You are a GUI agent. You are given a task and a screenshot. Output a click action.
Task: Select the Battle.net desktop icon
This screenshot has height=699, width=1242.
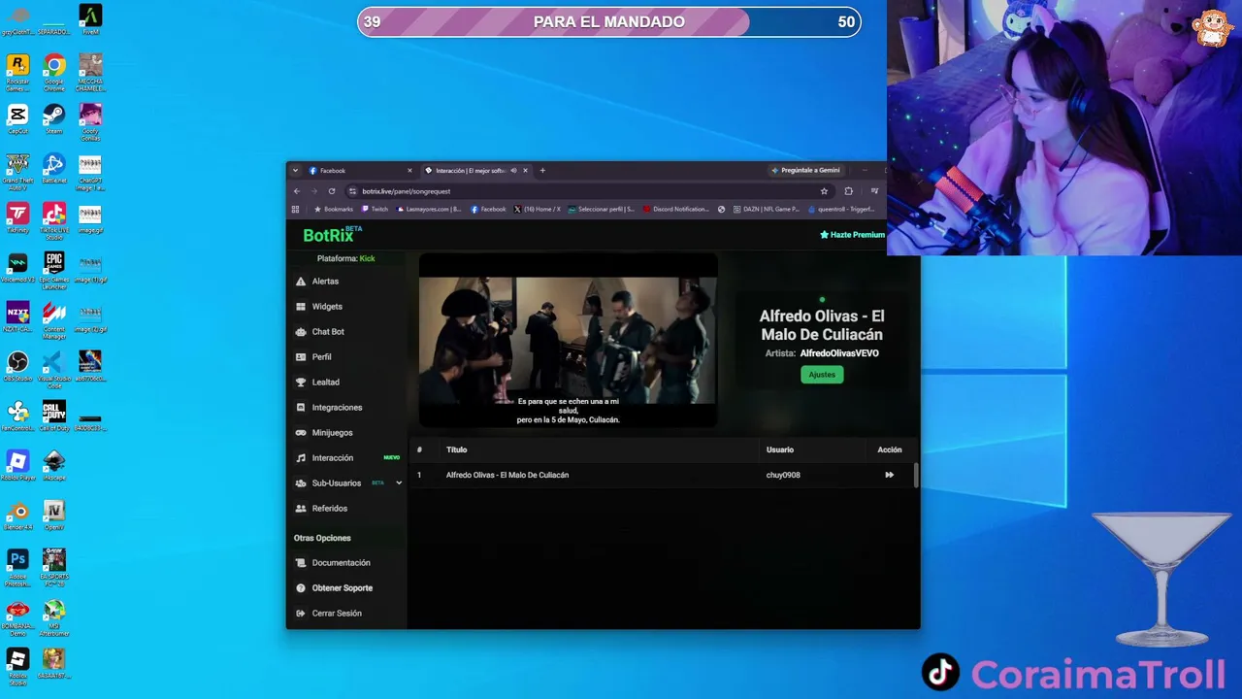pyautogui.click(x=54, y=169)
